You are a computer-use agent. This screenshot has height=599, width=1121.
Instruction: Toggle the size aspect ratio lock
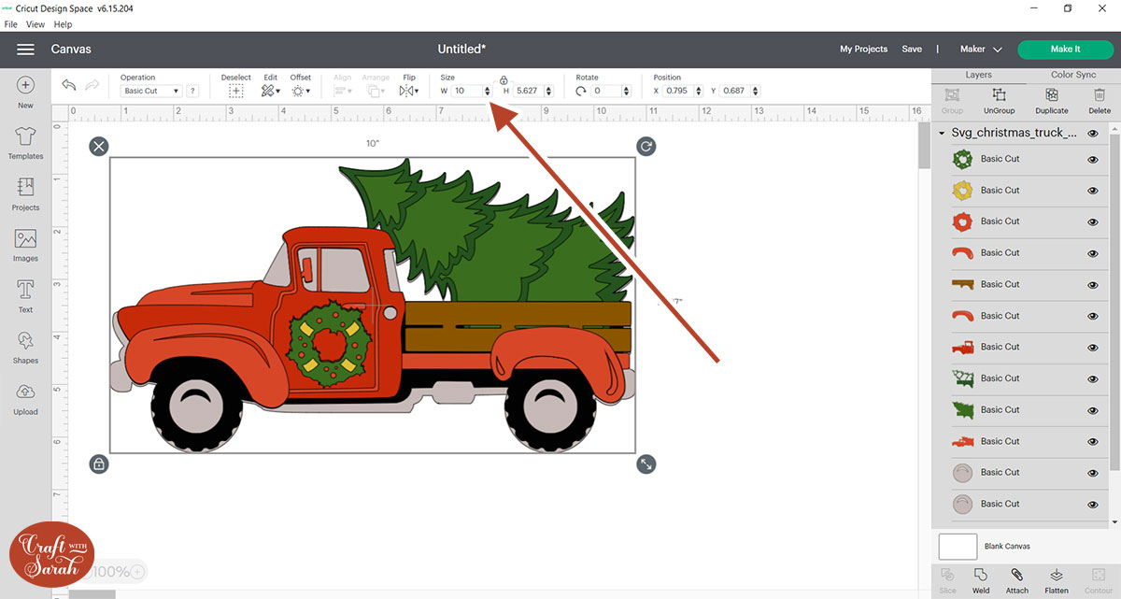tap(504, 80)
